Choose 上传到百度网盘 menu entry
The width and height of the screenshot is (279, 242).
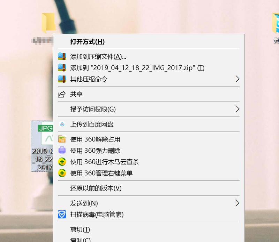pyautogui.click(x=149, y=124)
